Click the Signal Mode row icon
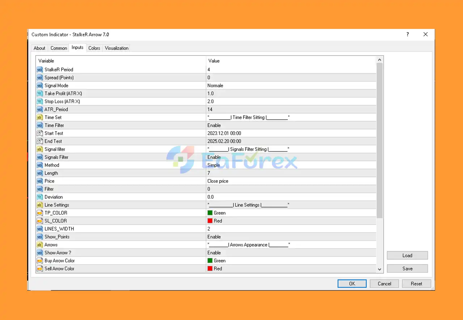Image resolution: width=463 pixels, height=320 pixels. 40,85
